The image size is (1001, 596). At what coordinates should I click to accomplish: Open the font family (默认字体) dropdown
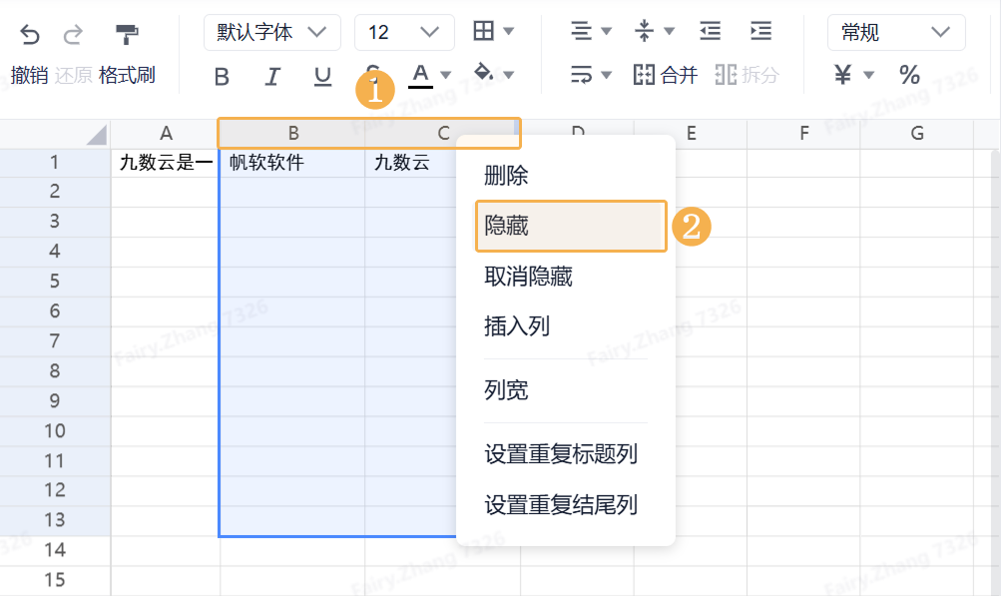coord(271,32)
